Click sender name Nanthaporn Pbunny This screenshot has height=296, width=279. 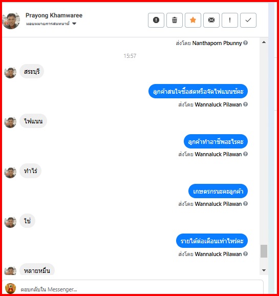217,43
